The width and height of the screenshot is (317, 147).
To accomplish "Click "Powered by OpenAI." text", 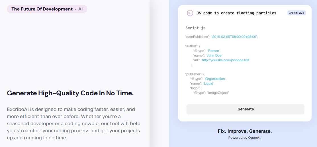I will [245, 138].
